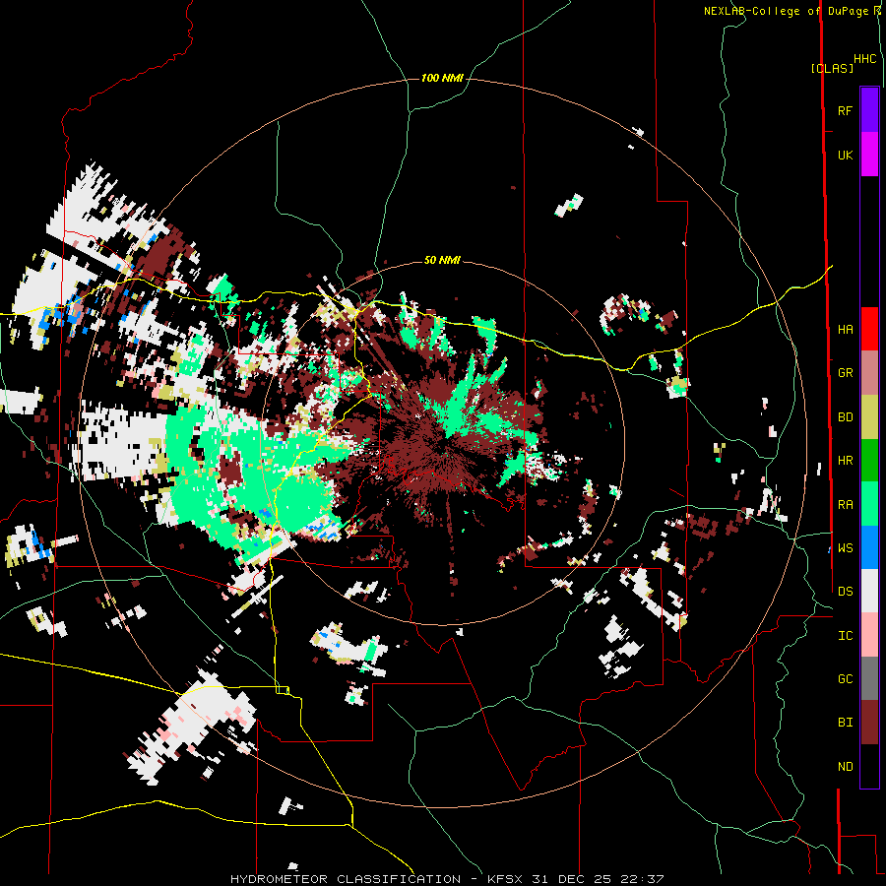Select the GR legend color block

tap(869, 372)
